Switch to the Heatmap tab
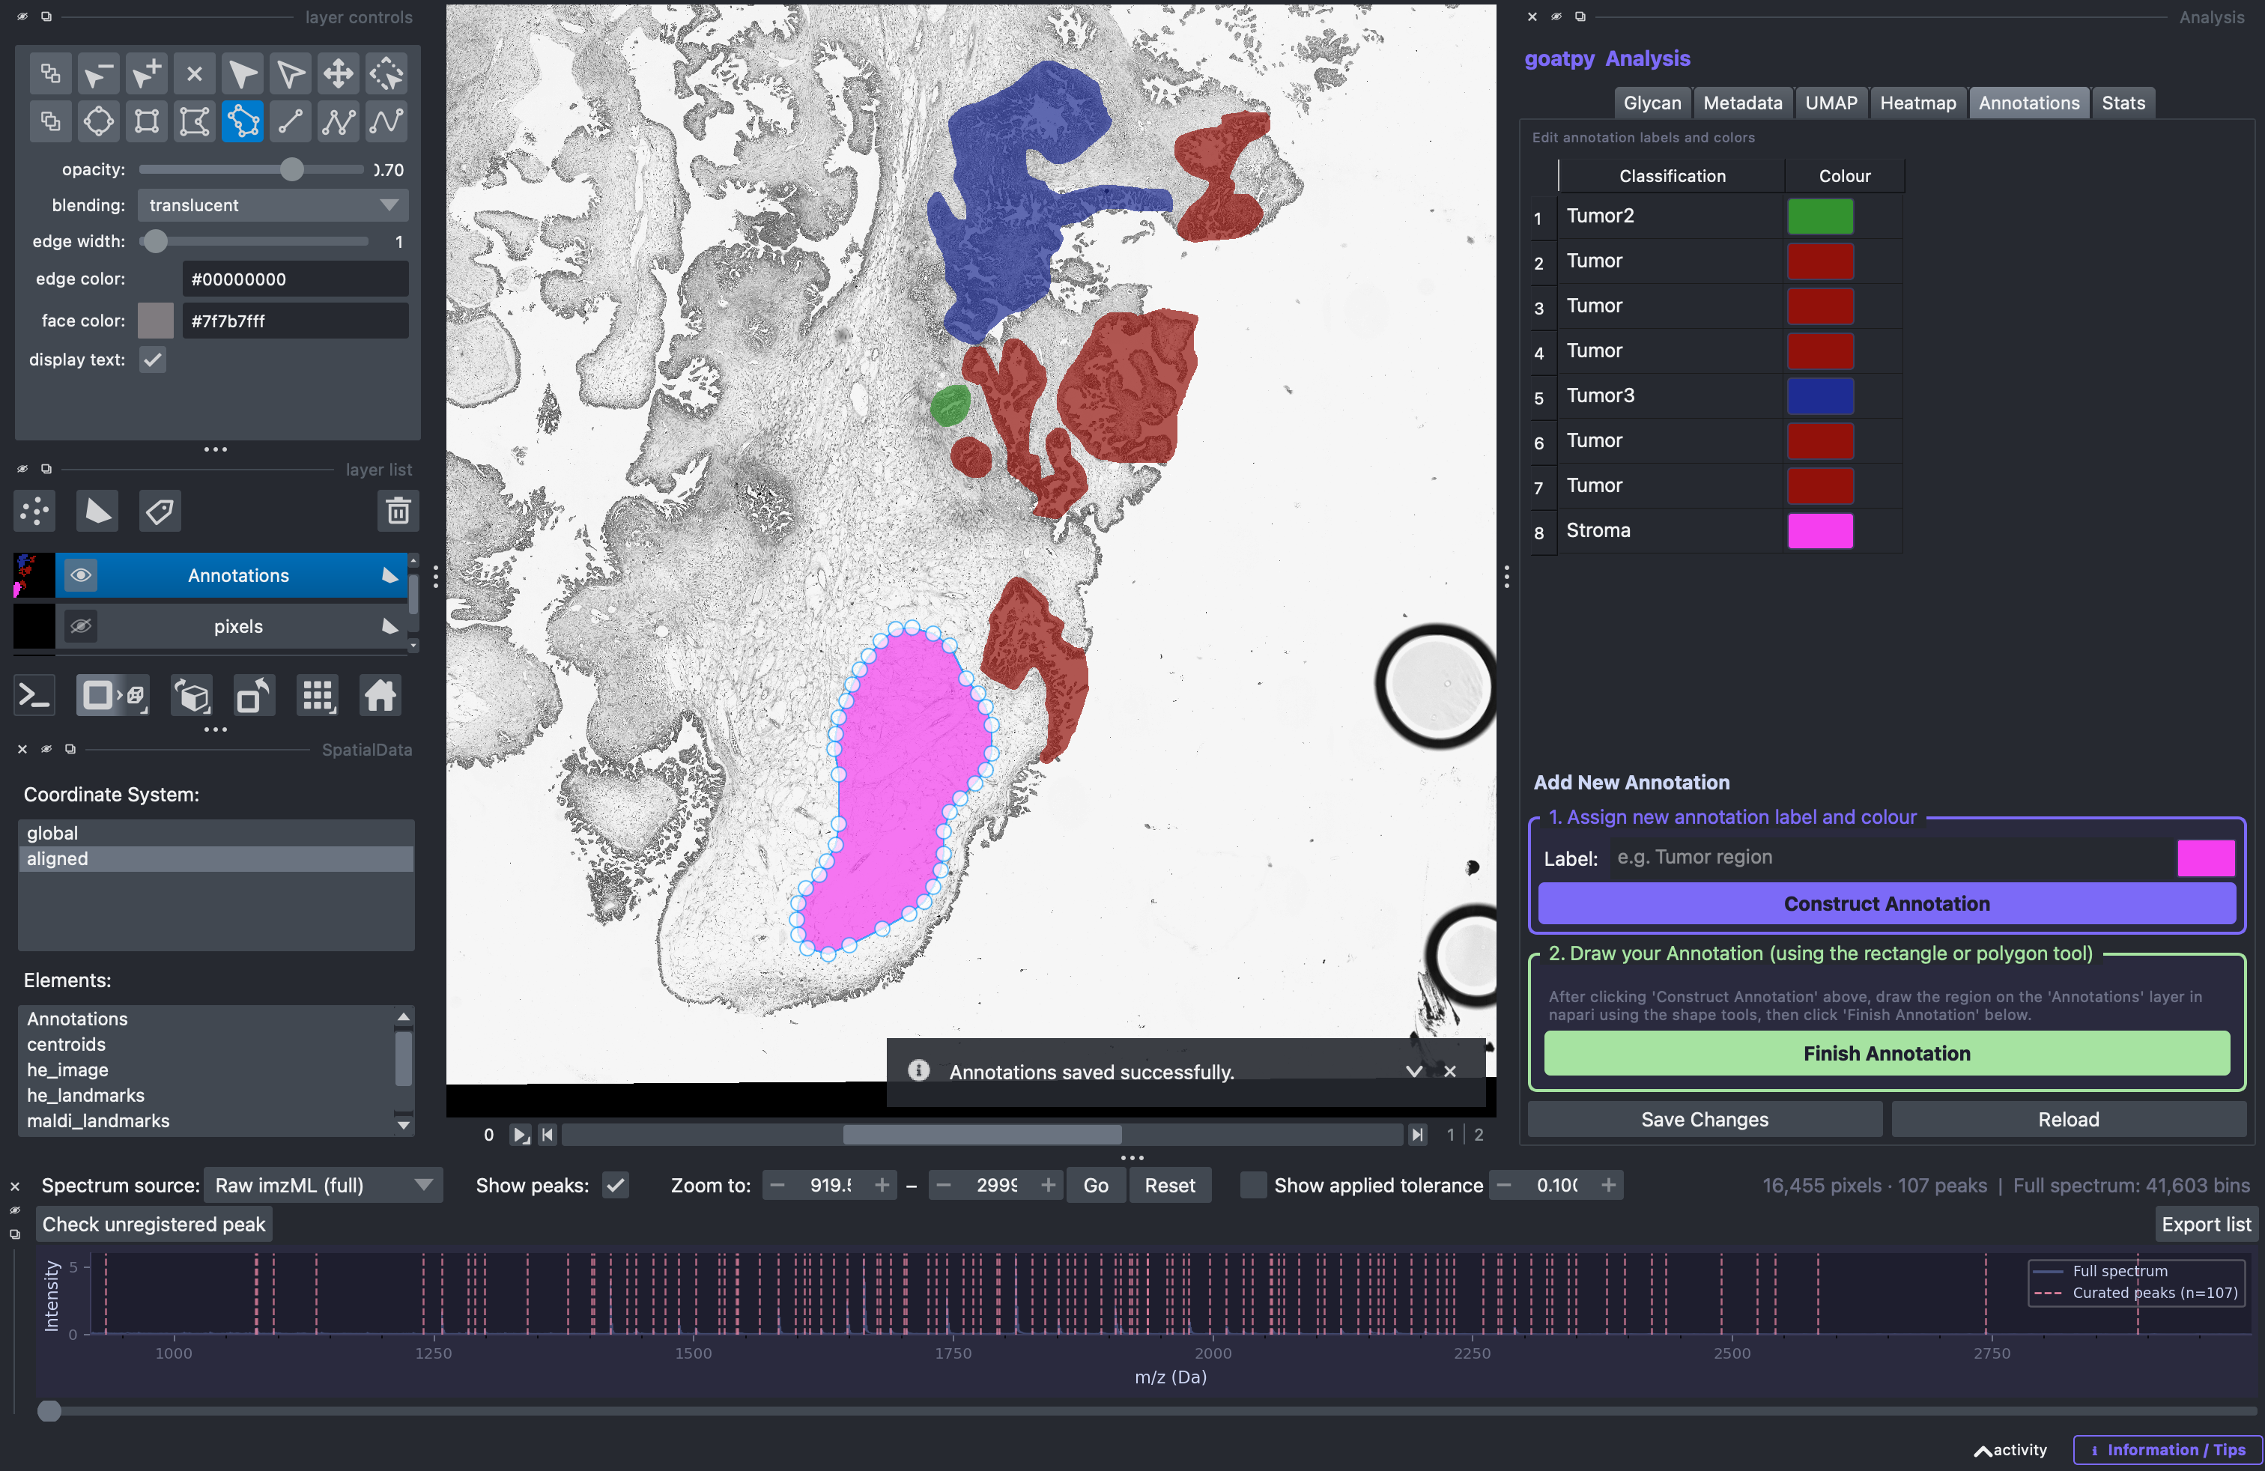 point(1917,103)
